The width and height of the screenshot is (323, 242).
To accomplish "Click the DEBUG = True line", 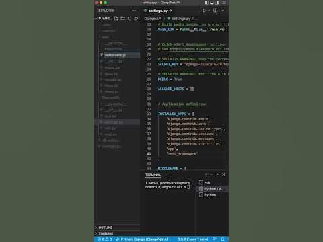I will (x=170, y=79).
